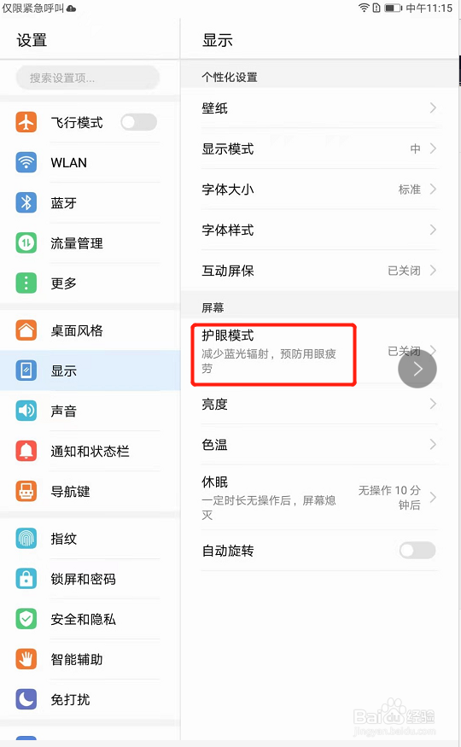Open 显示模式 chevron showing 中
The image size is (461, 747).
point(433,149)
